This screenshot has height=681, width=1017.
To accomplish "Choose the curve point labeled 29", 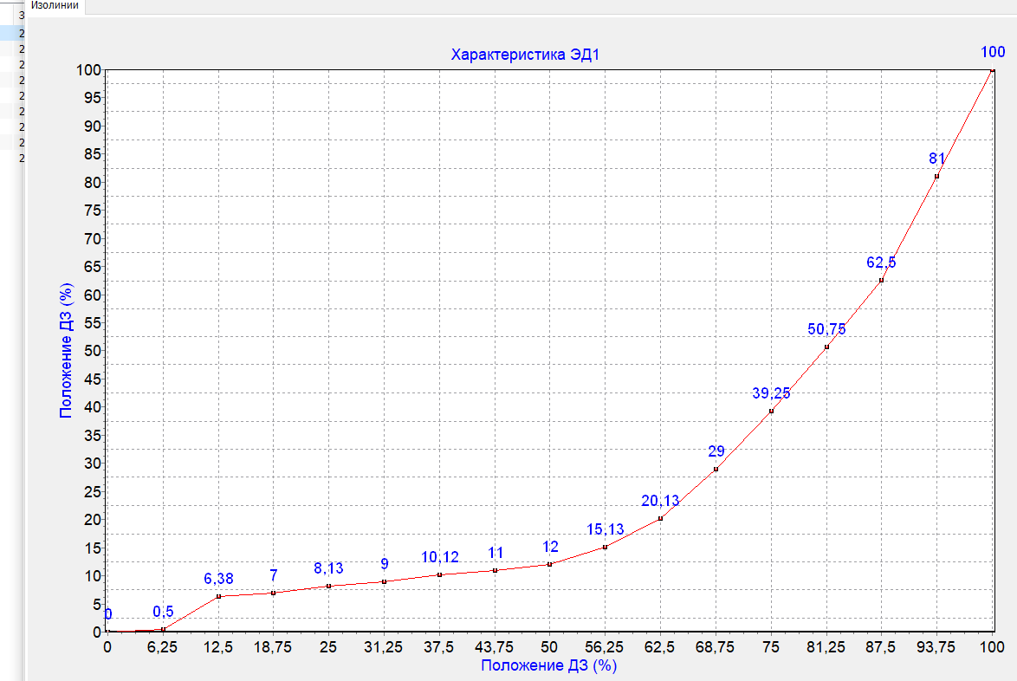I will click(x=716, y=469).
